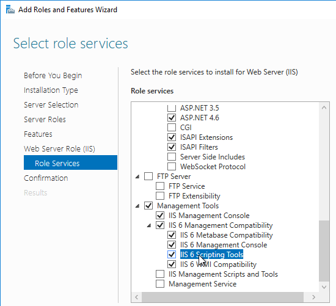Select the Management Service tree item
The image size is (336, 306).
click(x=202, y=284)
